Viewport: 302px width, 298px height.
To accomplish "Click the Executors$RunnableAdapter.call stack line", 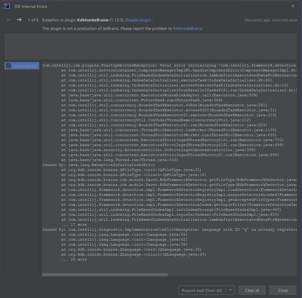I will click(x=160, y=95).
